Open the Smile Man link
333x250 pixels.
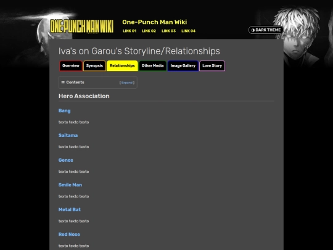click(x=70, y=185)
